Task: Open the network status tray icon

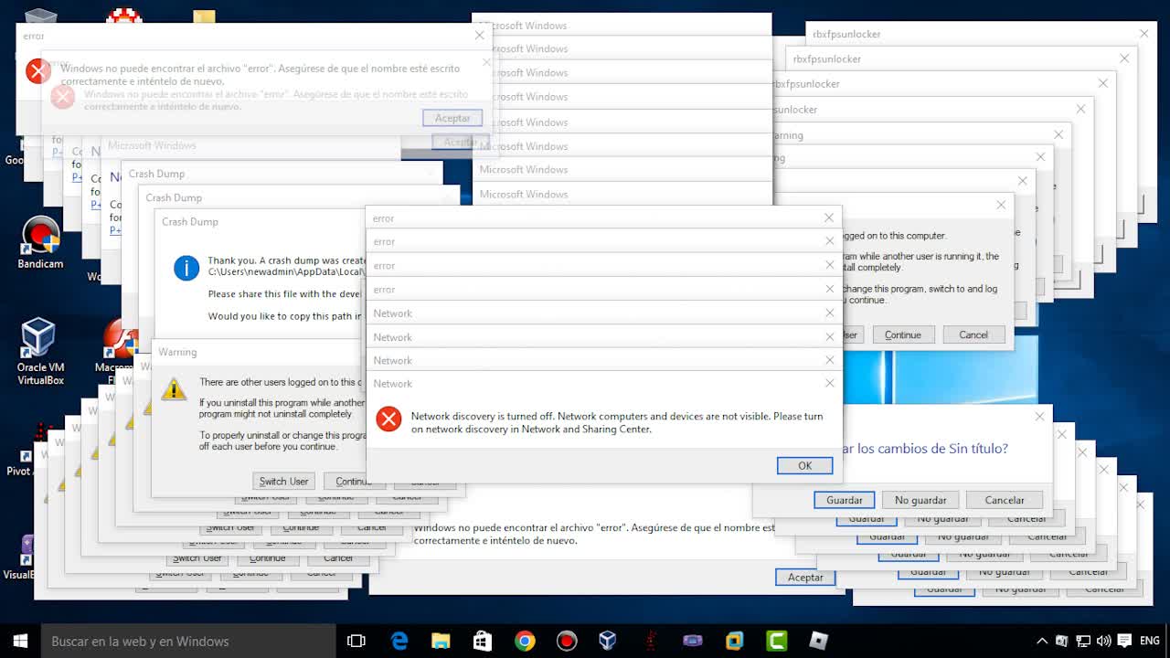Action: point(1083,641)
